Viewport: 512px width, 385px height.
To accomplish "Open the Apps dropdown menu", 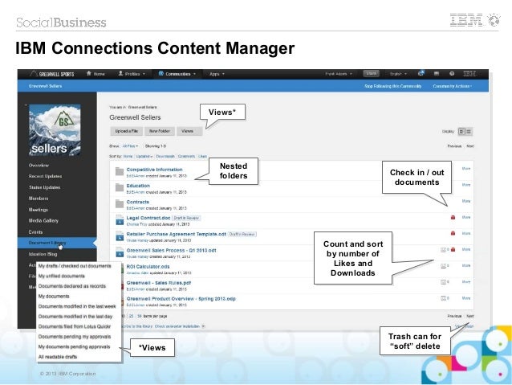I will pyautogui.click(x=217, y=74).
